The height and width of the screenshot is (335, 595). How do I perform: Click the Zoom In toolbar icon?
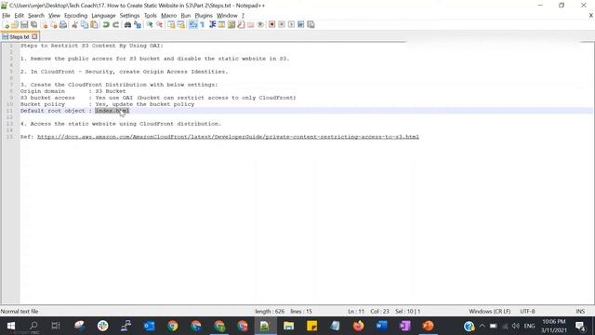[x=150, y=25]
